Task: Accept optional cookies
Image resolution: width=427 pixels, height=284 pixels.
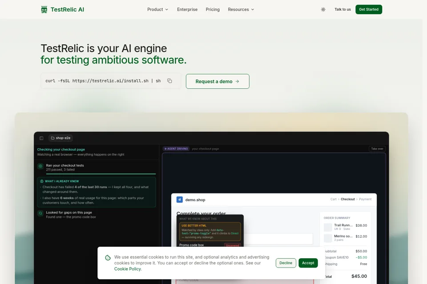Action: [x=308, y=263]
